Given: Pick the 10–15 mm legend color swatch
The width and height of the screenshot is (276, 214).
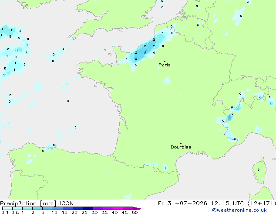Looking at the screenshot, I should [57, 208].
